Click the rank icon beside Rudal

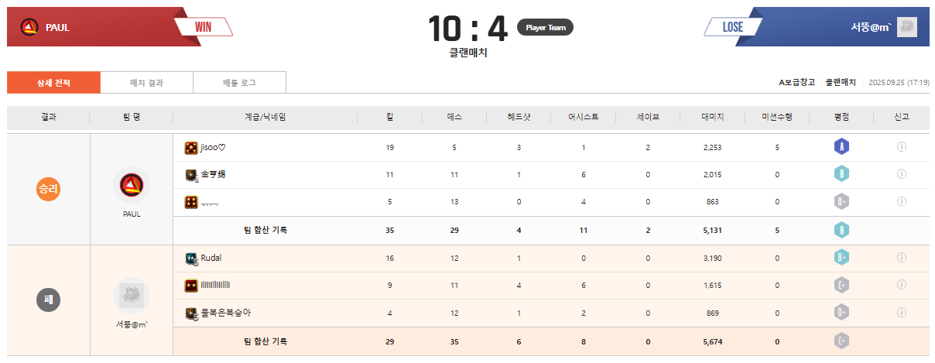click(x=191, y=259)
